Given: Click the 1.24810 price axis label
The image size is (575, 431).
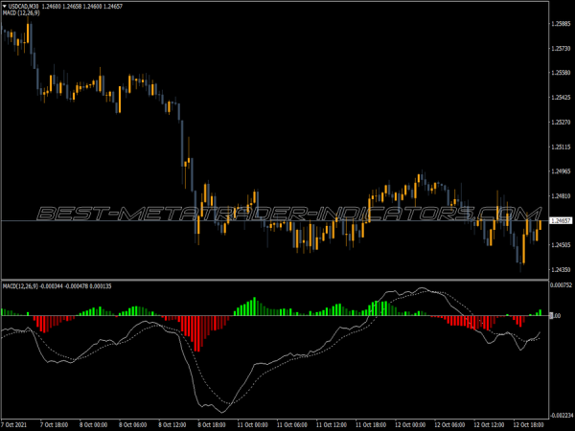Looking at the screenshot, I should click(561, 196).
